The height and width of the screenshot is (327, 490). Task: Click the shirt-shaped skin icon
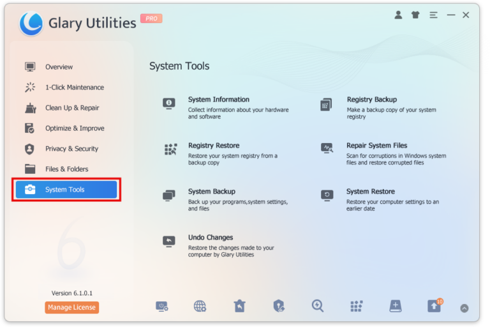(x=416, y=15)
